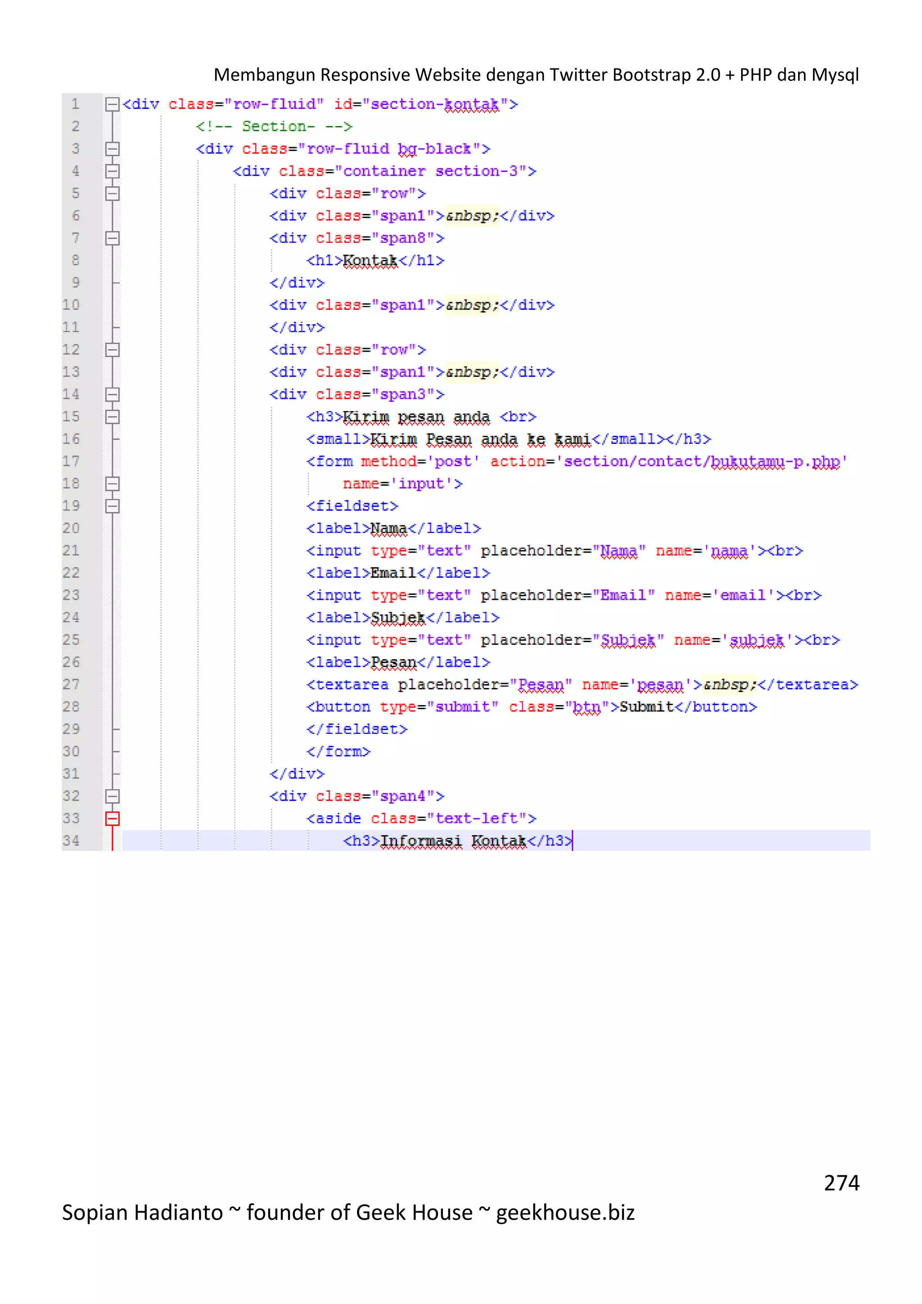Click the 'Subjek' label text on line 24
922x1304 pixels.
tap(398, 618)
